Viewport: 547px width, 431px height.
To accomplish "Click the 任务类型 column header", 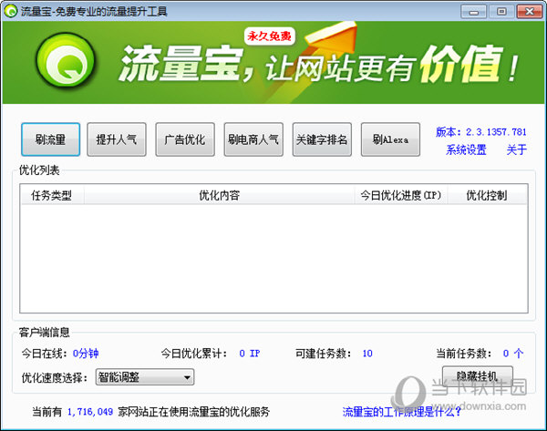I will click(x=52, y=195).
